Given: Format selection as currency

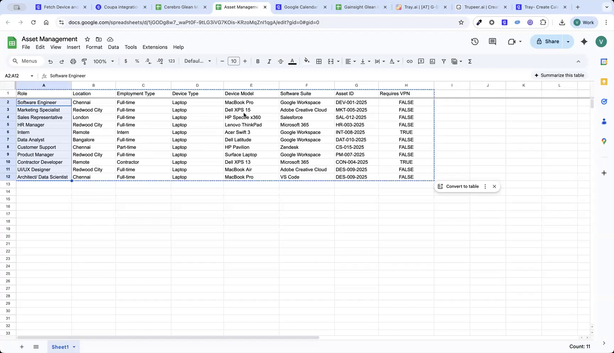Looking at the screenshot, I should coord(125,61).
